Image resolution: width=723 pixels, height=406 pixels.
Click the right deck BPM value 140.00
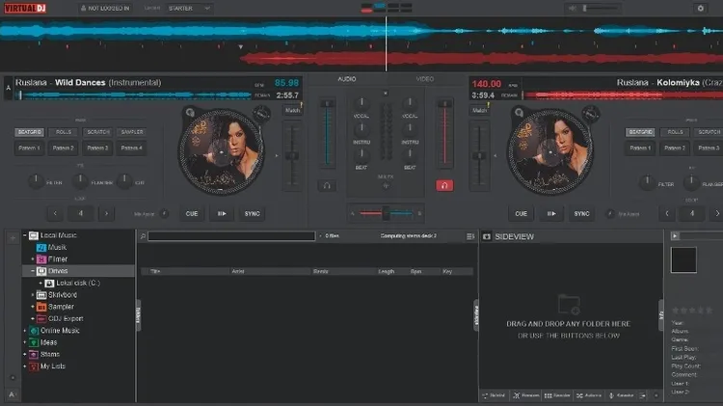coord(486,84)
